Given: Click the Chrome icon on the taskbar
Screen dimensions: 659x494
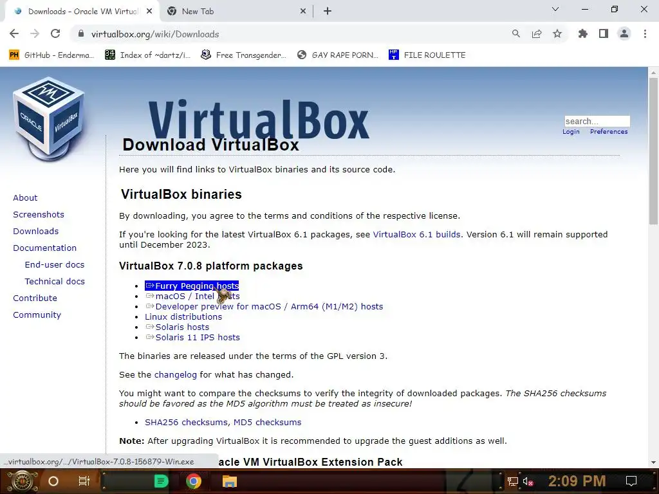Looking at the screenshot, I should coord(194,481).
